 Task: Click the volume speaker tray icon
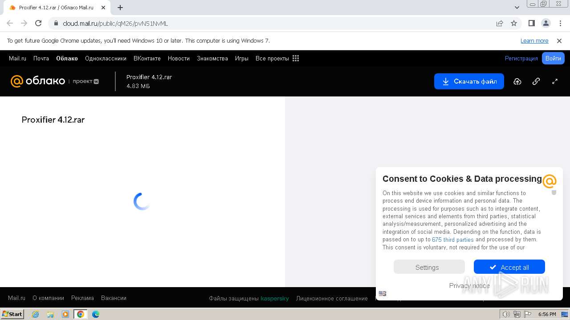pyautogui.click(x=506, y=314)
